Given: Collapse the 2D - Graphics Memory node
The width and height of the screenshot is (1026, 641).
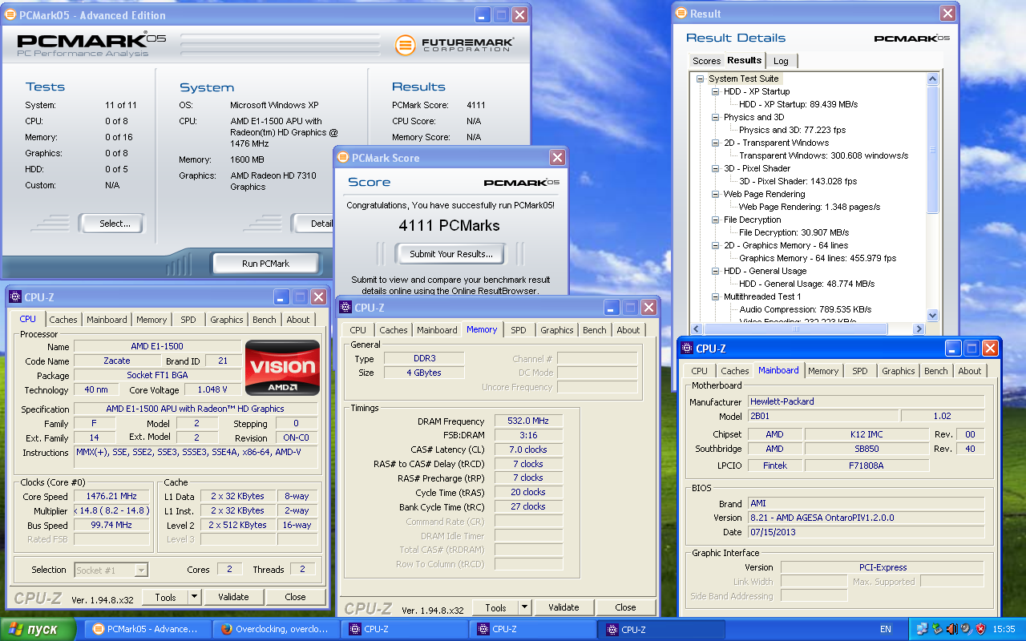Looking at the screenshot, I should 716,245.
